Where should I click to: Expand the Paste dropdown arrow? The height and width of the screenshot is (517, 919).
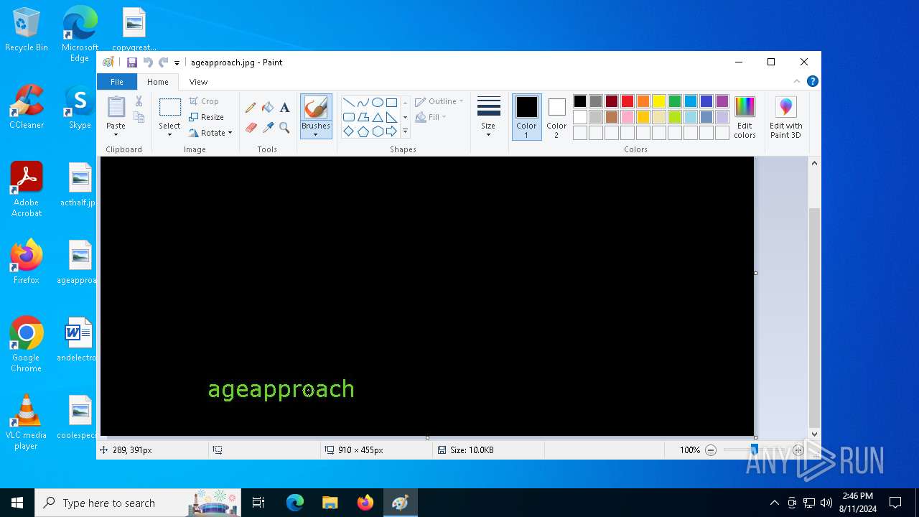(x=116, y=135)
